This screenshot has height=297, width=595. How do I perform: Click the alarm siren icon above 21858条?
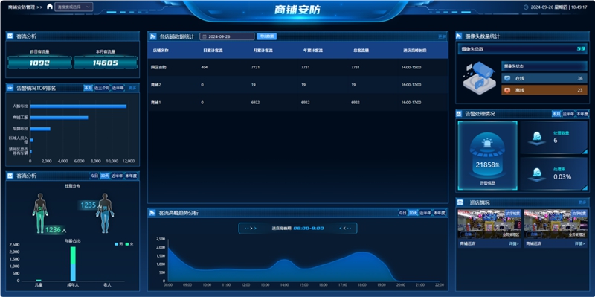coord(487,143)
